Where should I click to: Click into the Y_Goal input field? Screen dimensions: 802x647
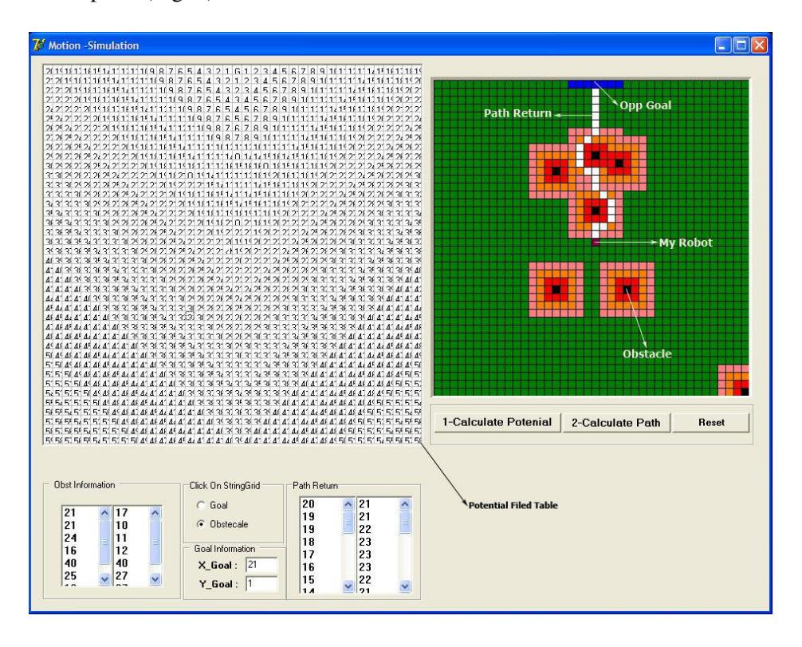[261, 583]
